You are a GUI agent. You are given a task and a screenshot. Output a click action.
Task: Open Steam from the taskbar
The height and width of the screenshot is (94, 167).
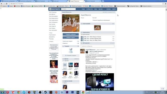[x=45, y=92]
